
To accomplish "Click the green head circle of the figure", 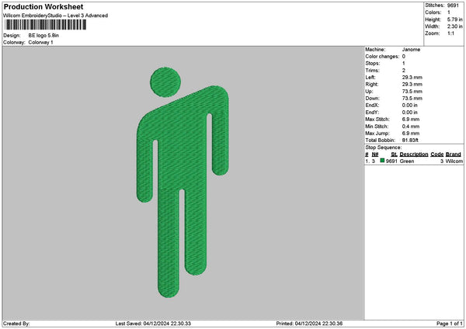I will (165, 82).
